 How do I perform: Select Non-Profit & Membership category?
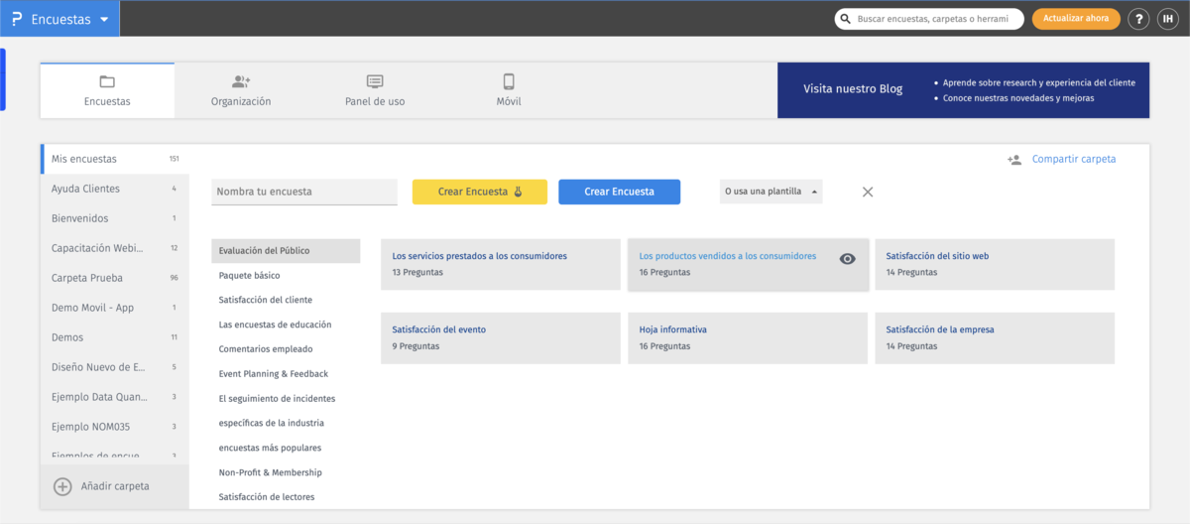286,472
